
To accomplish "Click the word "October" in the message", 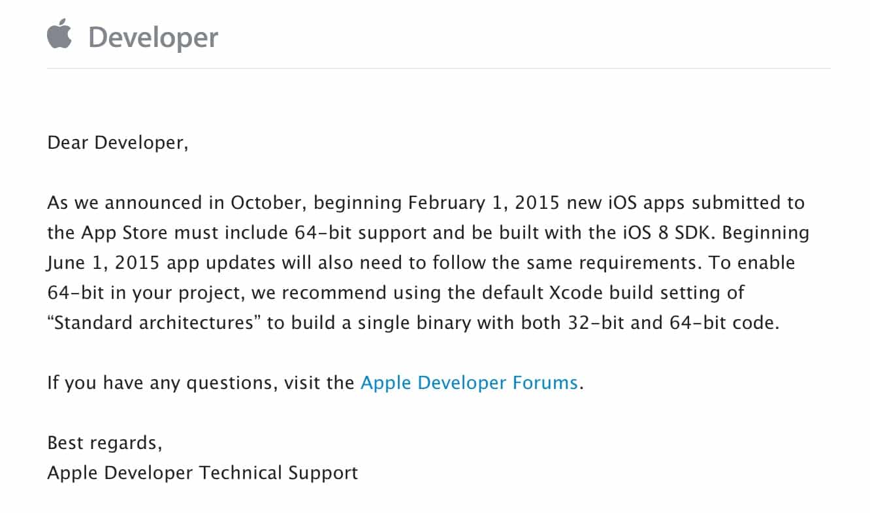I will pyautogui.click(x=268, y=202).
